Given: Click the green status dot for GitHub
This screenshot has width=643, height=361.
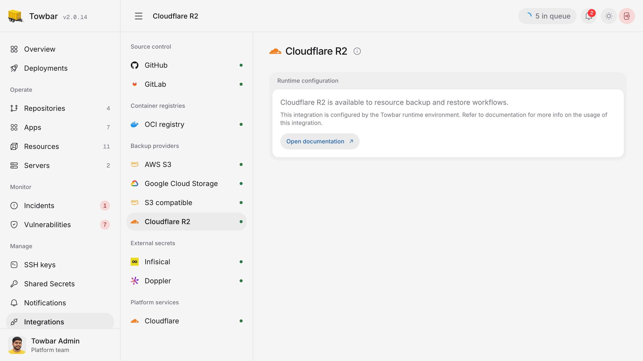Looking at the screenshot, I should point(241,65).
